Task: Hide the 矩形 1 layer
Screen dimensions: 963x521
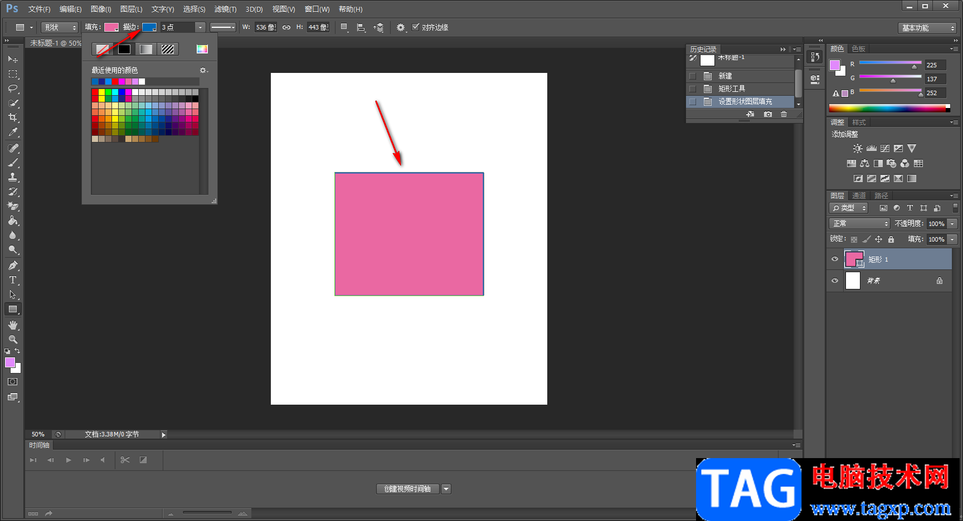Action: click(x=835, y=259)
